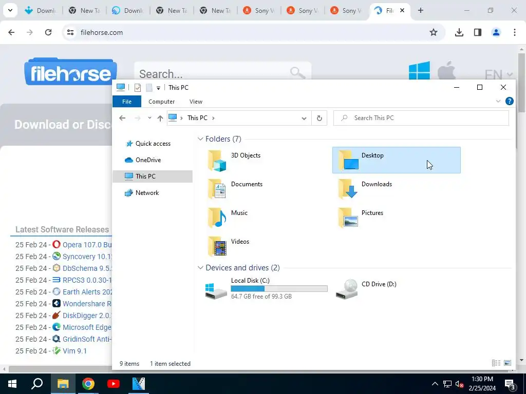Open the EN language dropdown
Screen dimensions: 526x394
tap(498, 74)
